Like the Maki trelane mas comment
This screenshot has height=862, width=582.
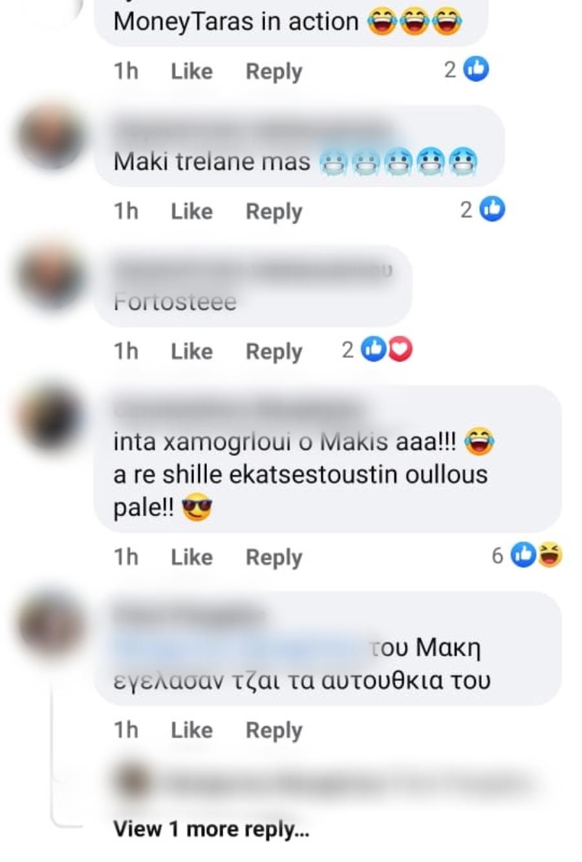coord(191,211)
